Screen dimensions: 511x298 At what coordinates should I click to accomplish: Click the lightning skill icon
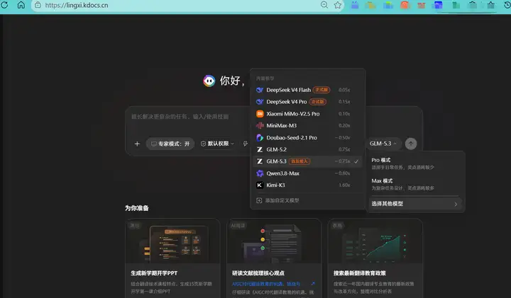pos(245,144)
